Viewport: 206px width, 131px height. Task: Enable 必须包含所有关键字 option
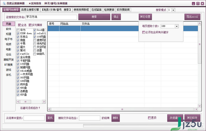coord(144,32)
